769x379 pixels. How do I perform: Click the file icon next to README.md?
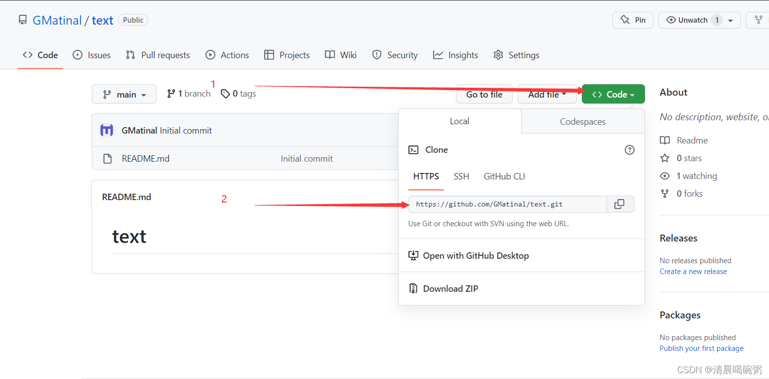107,159
